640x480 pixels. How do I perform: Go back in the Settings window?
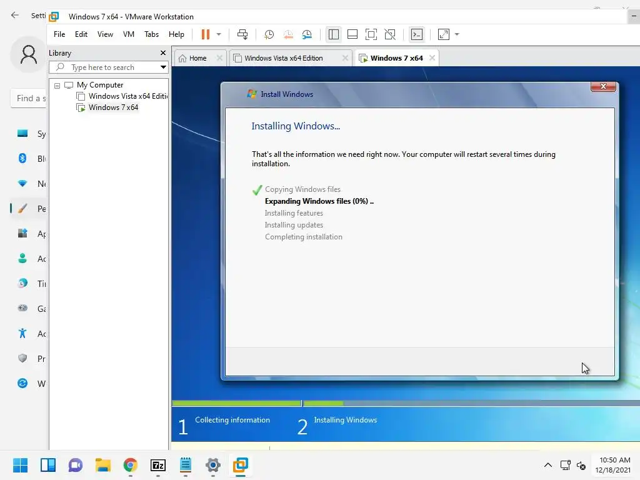click(x=15, y=15)
